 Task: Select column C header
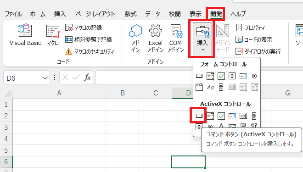(156, 93)
